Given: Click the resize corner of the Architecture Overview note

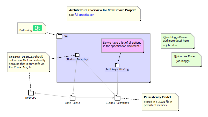Looking at the screenshot, I should (x=140, y=20).
